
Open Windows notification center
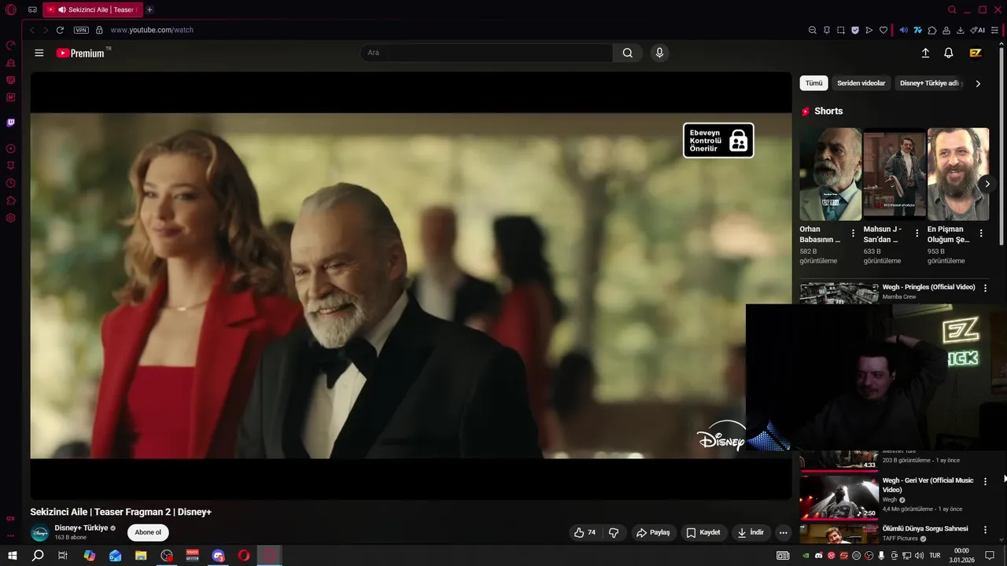pos(990,556)
